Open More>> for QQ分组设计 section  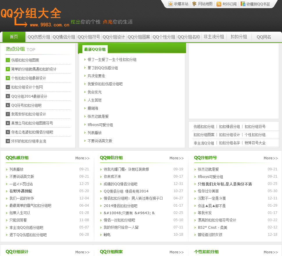[x=82, y=252]
